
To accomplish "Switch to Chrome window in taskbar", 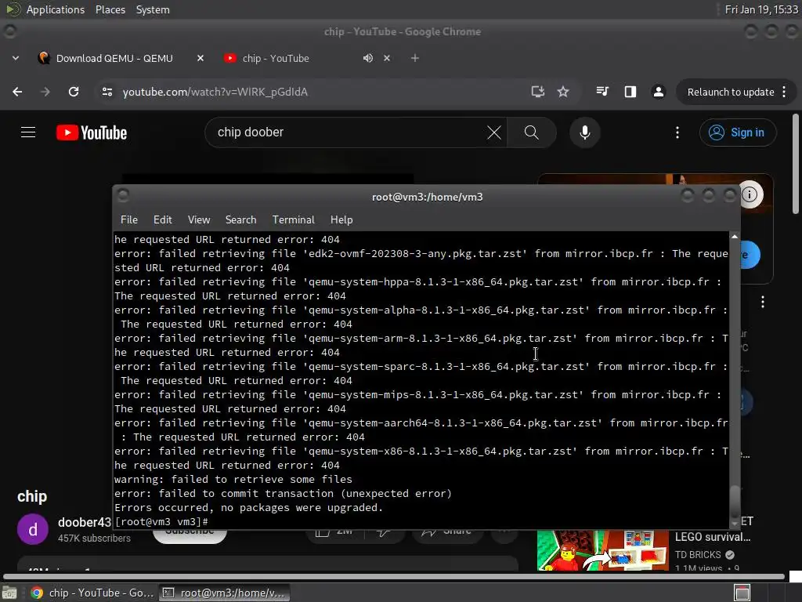I will click(92, 593).
